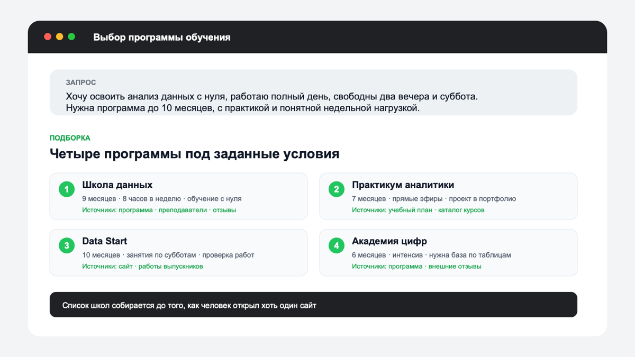Click the green number 3 badge
The width and height of the screenshot is (635, 357).
click(67, 245)
